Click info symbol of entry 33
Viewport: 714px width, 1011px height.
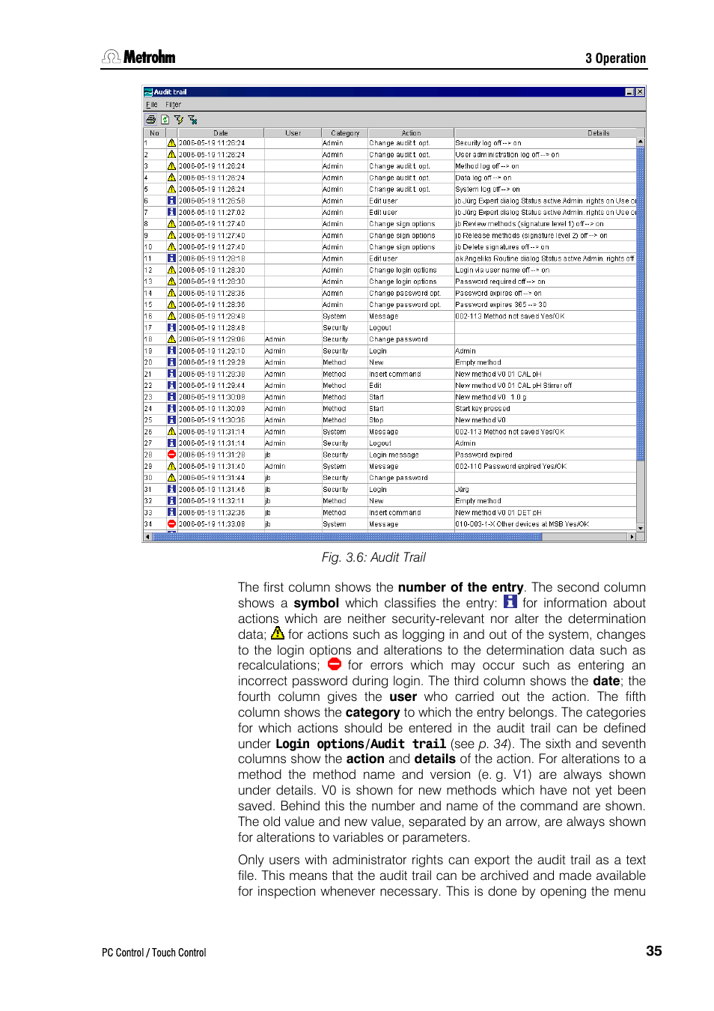tap(171, 512)
